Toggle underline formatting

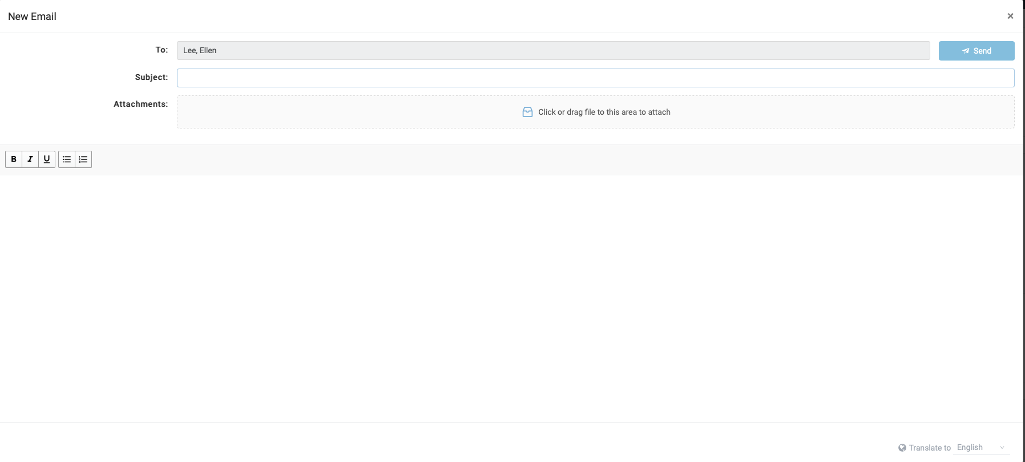[x=47, y=159]
